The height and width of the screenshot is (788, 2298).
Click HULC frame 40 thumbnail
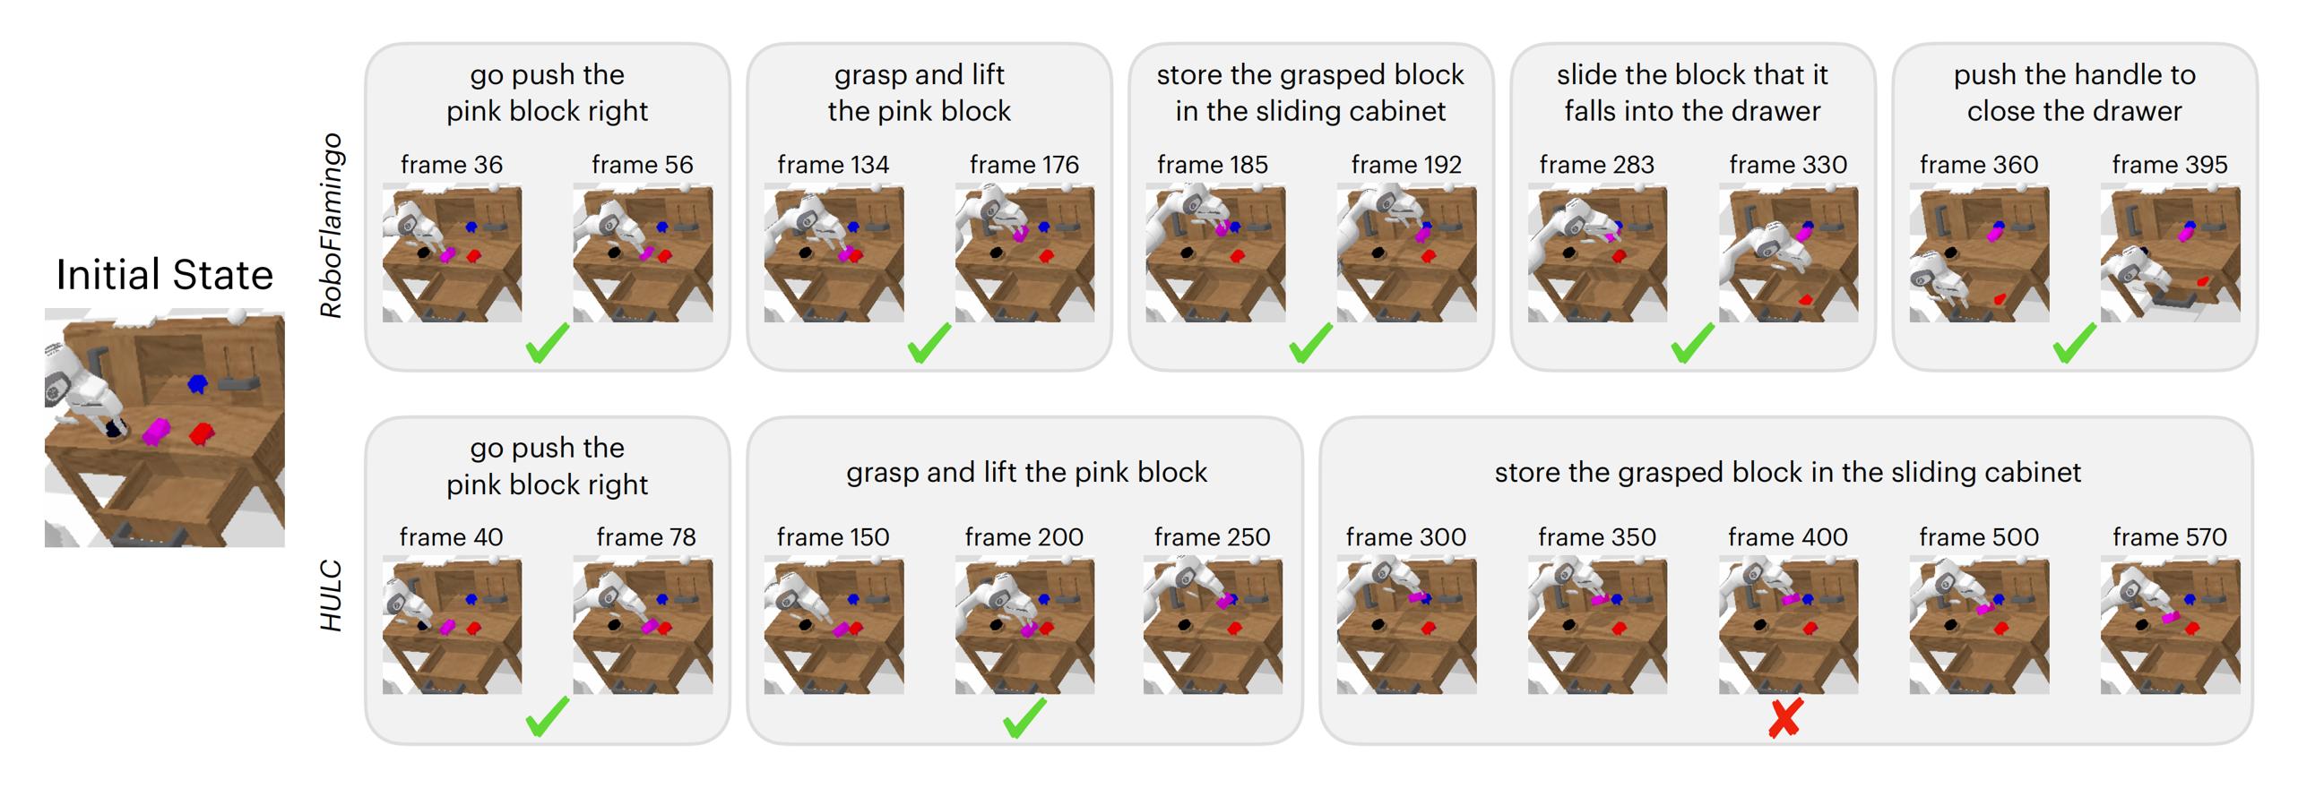click(452, 626)
